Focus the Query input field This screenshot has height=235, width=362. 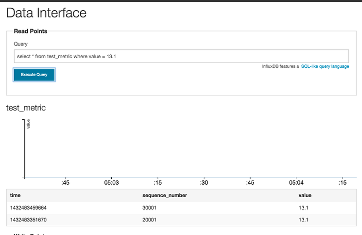click(x=181, y=56)
